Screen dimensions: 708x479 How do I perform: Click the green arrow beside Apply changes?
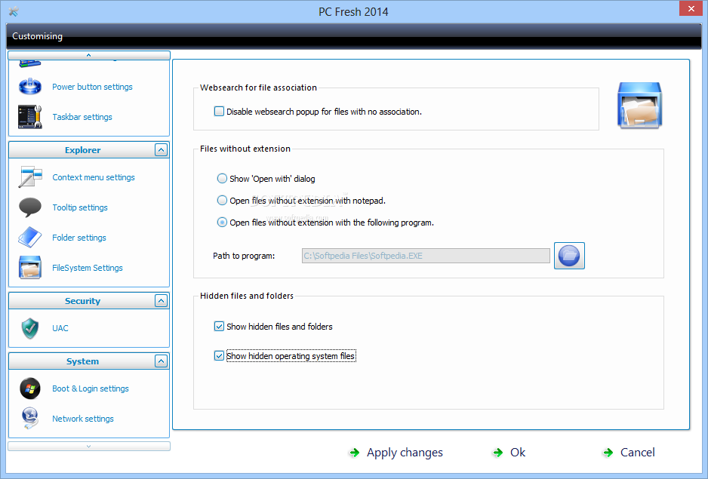355,453
